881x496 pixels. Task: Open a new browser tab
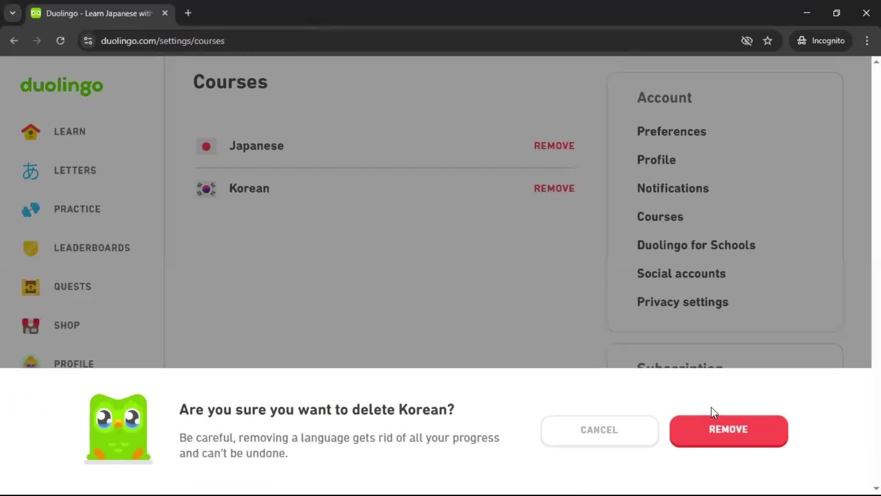tap(188, 13)
